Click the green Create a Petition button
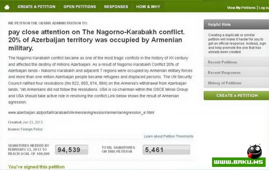 tap(236, 96)
